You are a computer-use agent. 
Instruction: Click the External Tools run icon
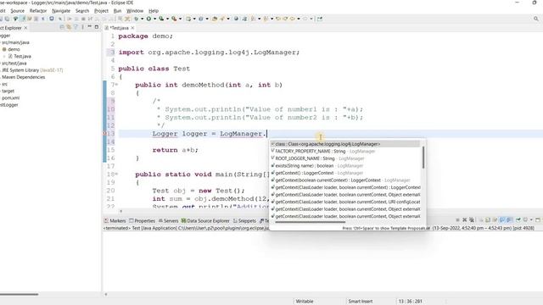click(x=174, y=19)
